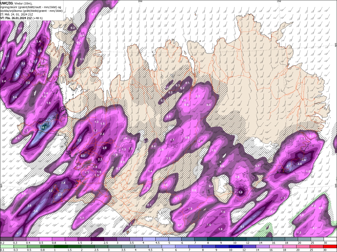Select the dark green lower legend swatch labeled 1
Viewport: 337px width, 252px height.
point(61,246)
